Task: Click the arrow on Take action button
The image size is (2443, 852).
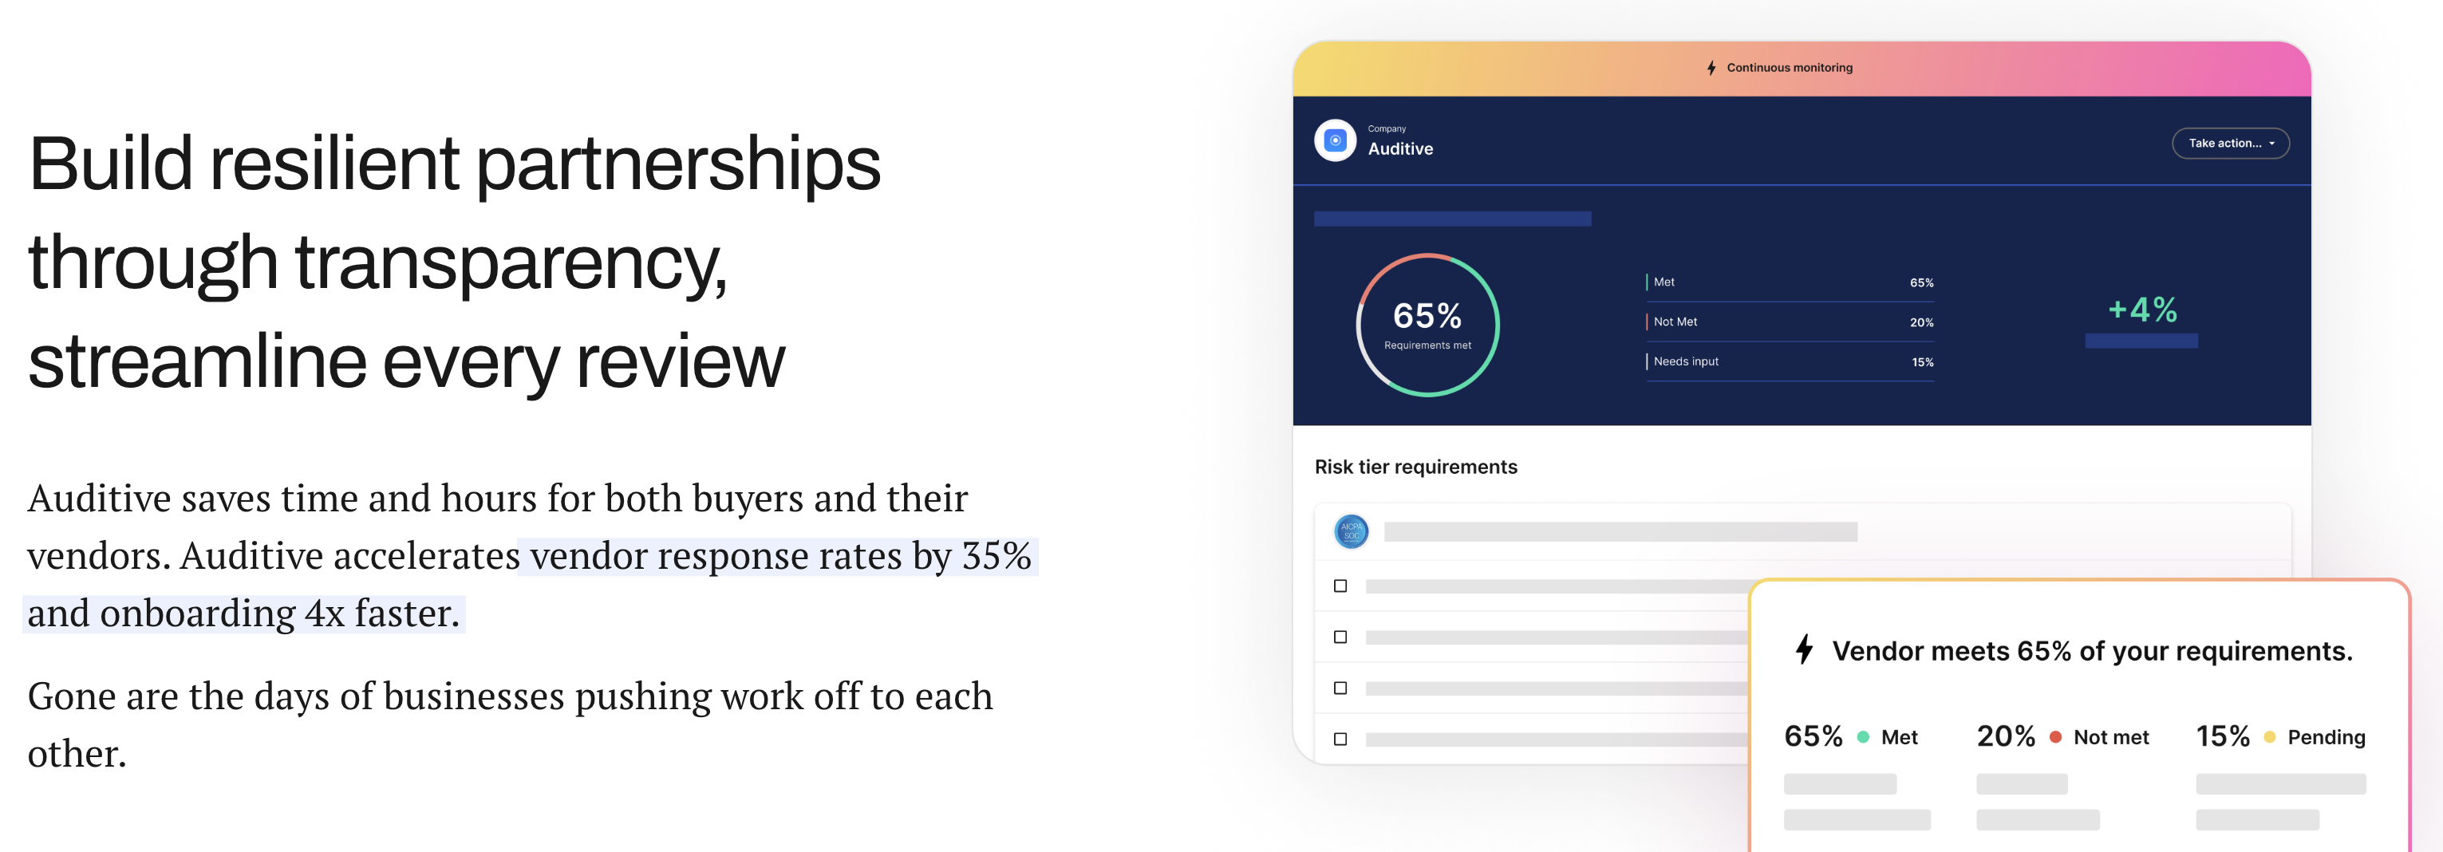Action: (x=2271, y=144)
